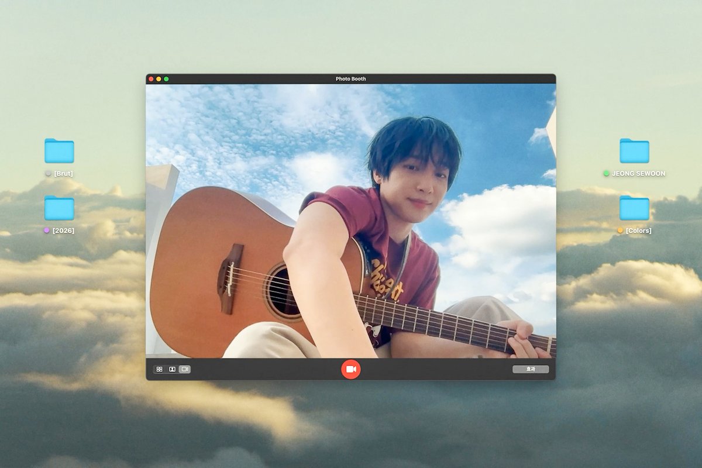Screen dimensions: 702x468
Task: Open the [2026] desktop folder
Action: [x=59, y=208]
